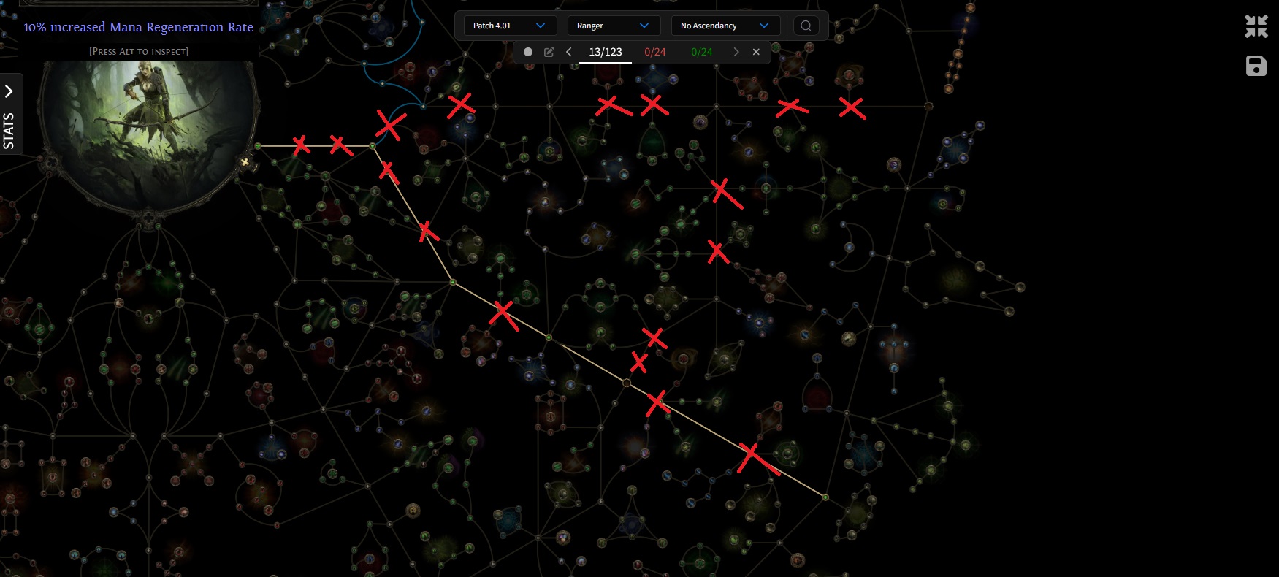This screenshot has width=1279, height=577.
Task: Click the collapse fullscreen arrows icon
Action: (1256, 26)
